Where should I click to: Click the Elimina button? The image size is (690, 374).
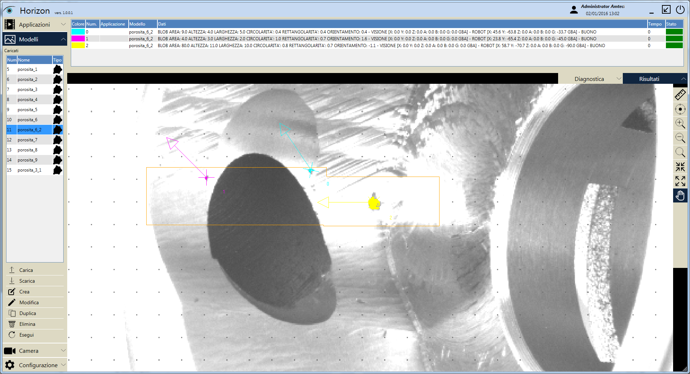pos(35,324)
